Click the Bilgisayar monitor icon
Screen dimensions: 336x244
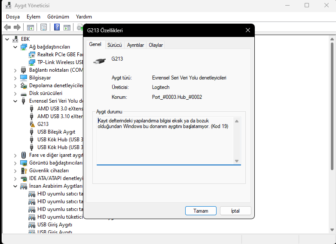24,78
